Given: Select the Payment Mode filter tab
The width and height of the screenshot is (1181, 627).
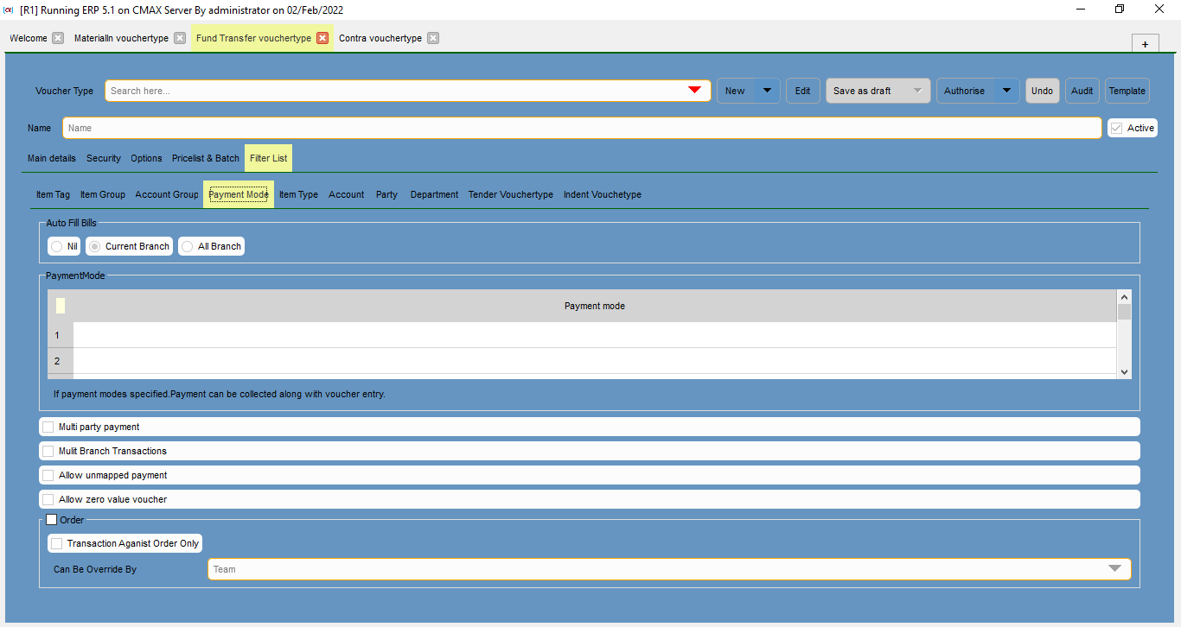Looking at the screenshot, I should [239, 194].
